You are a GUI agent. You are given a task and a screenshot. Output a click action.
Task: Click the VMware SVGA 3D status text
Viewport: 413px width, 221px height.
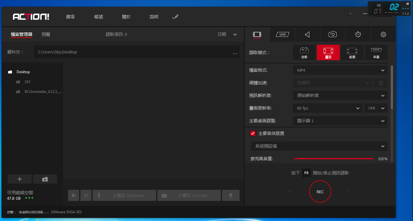pyautogui.click(x=66, y=212)
